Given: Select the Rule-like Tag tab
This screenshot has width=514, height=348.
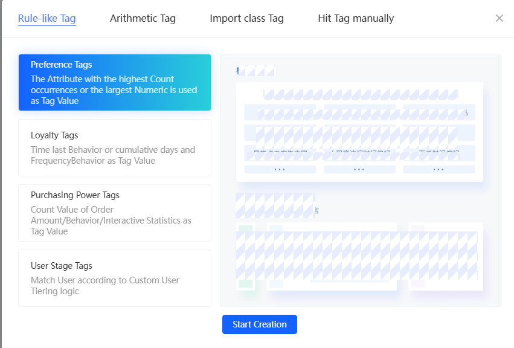Looking at the screenshot, I should pyautogui.click(x=47, y=18).
